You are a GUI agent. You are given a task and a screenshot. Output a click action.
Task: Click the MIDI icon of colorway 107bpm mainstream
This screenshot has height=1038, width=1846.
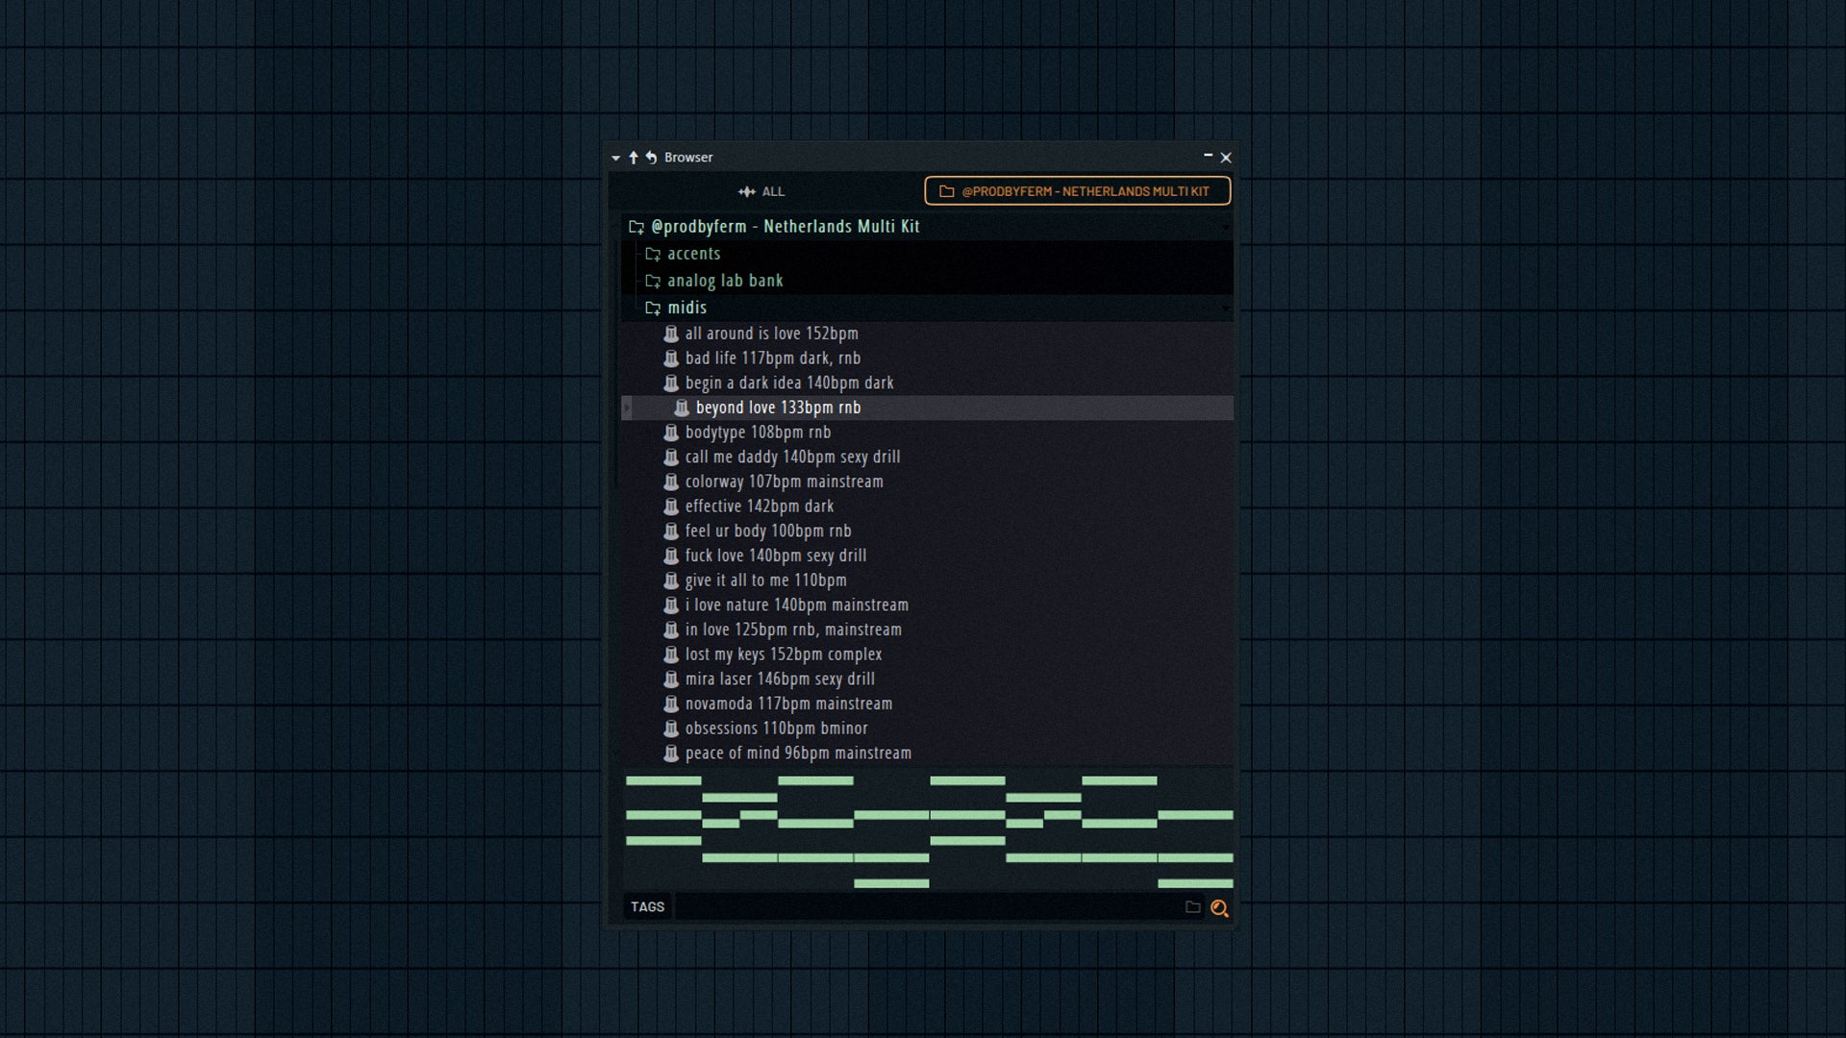pyautogui.click(x=671, y=482)
